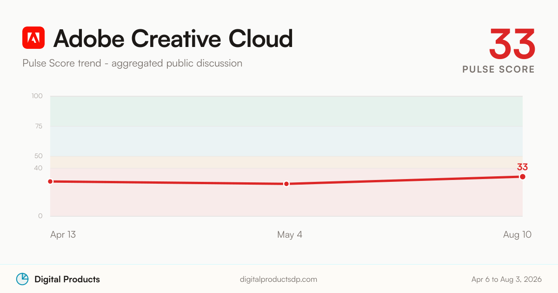Image resolution: width=558 pixels, height=293 pixels.
Task: Click the 40 y-axis label
Action: tap(38, 168)
